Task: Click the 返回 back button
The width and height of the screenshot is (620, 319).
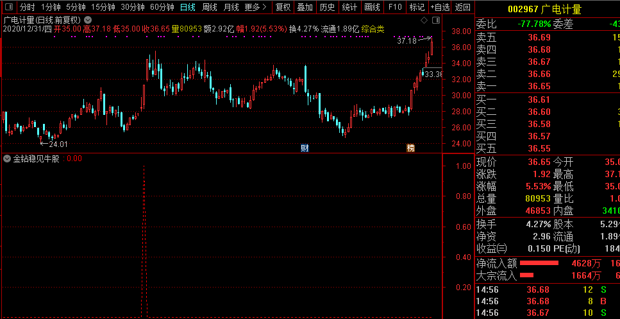Action: [x=462, y=8]
